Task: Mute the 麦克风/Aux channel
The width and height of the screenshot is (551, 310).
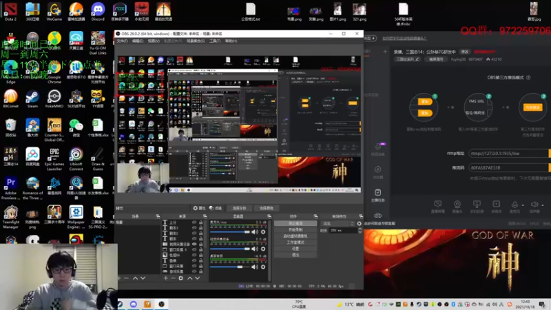Action: point(254,232)
